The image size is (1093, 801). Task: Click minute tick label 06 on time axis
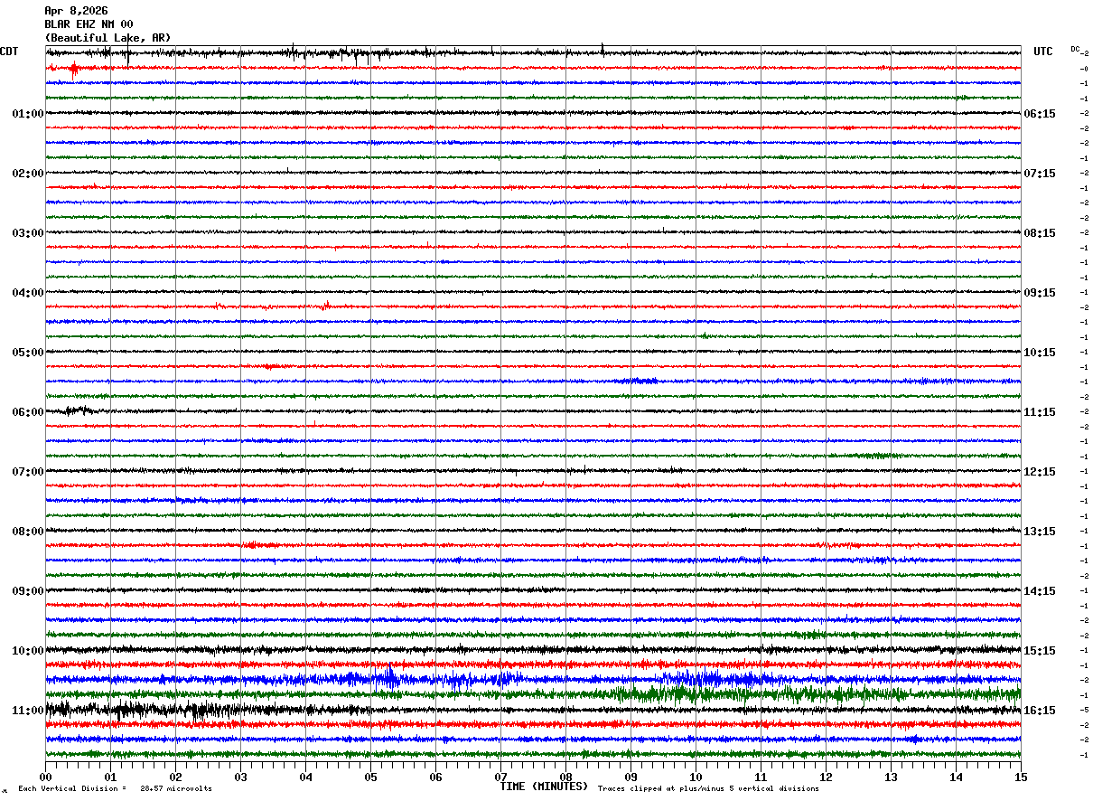[x=435, y=777]
